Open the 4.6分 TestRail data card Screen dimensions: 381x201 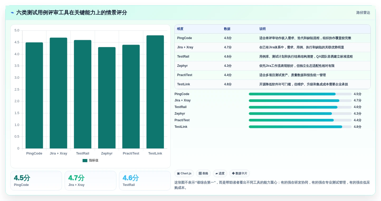pyautogui.click(x=145, y=181)
